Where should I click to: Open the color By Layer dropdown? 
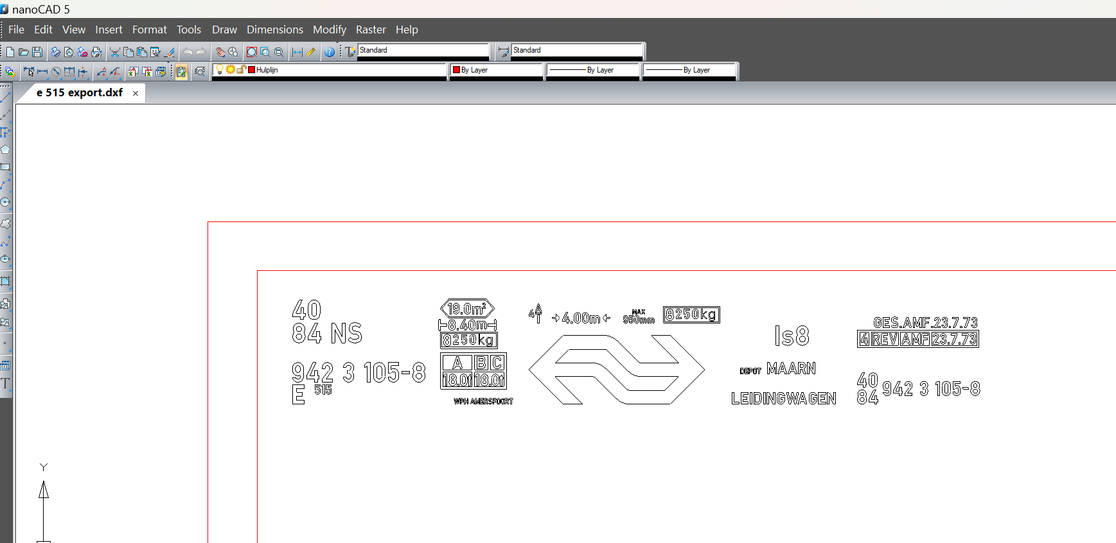tap(497, 70)
